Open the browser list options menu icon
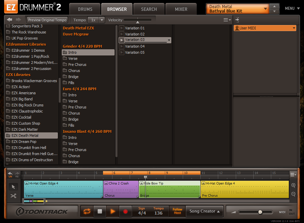304x223 pixels. [x=227, y=20]
